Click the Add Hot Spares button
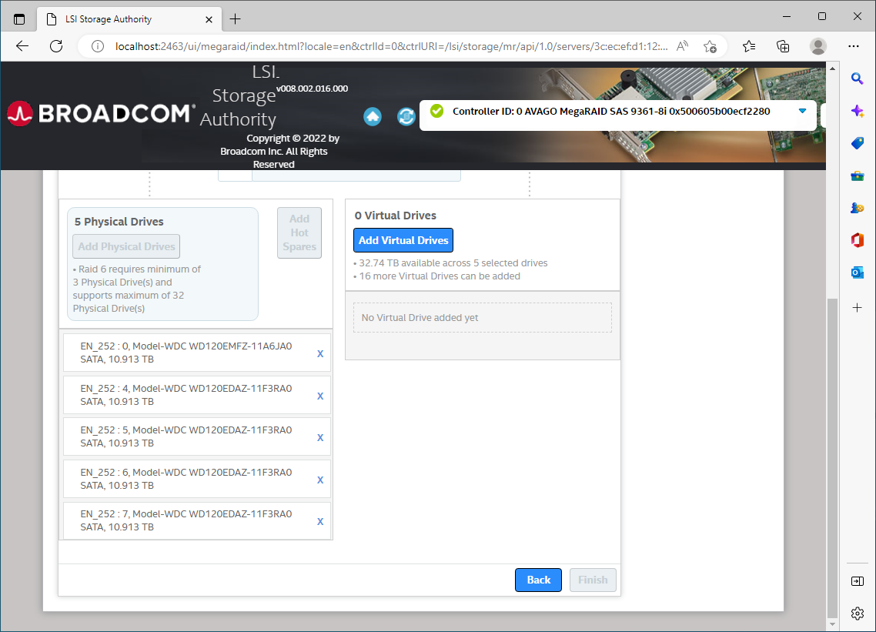 pyautogui.click(x=299, y=233)
